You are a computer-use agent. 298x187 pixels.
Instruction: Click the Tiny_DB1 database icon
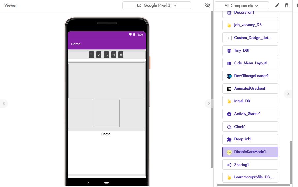pos(229,51)
